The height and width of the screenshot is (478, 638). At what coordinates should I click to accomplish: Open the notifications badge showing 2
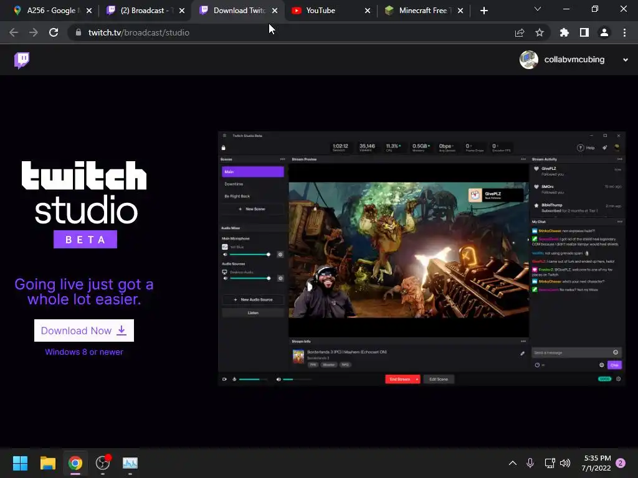621,463
